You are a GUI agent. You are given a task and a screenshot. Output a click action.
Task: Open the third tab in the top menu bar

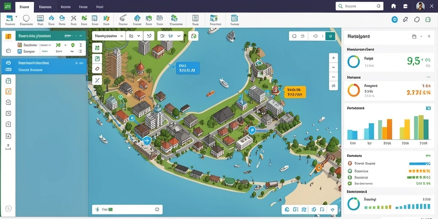tap(65, 6)
